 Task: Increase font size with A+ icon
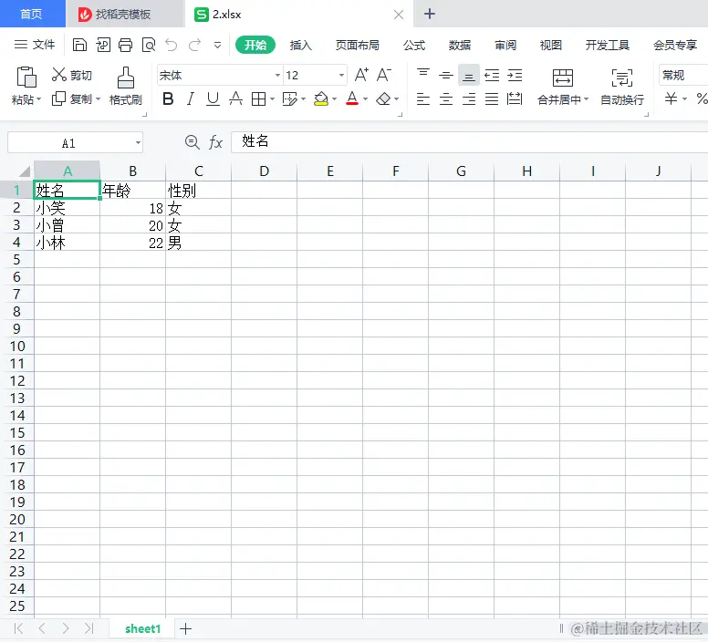click(361, 75)
